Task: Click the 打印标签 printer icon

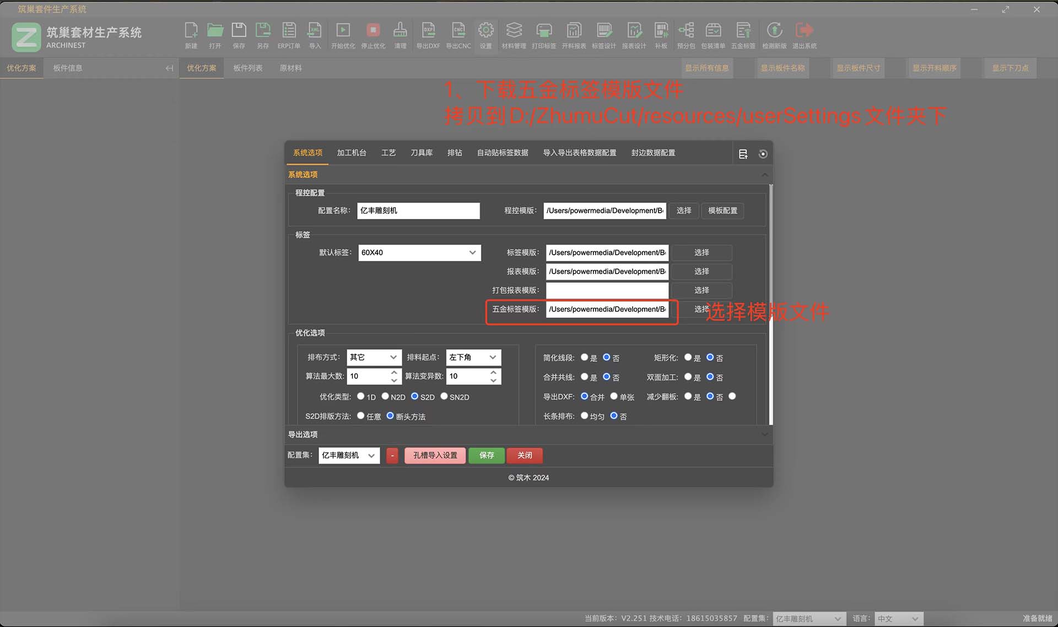Action: (544, 35)
